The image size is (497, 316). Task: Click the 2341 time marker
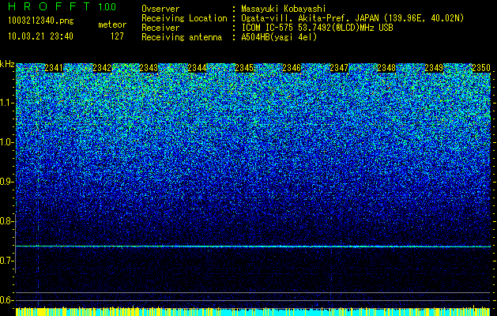pyautogui.click(x=54, y=68)
